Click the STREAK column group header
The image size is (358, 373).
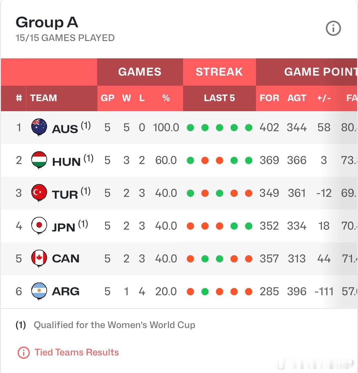coord(219,72)
